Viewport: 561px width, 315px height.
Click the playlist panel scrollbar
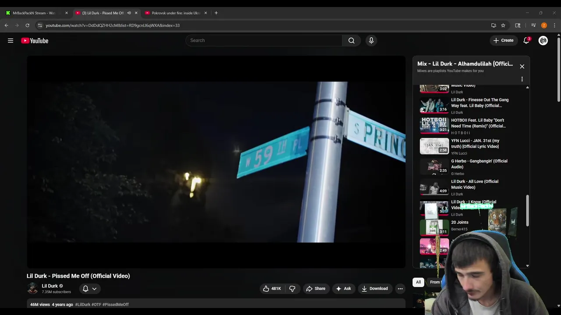[527, 211]
